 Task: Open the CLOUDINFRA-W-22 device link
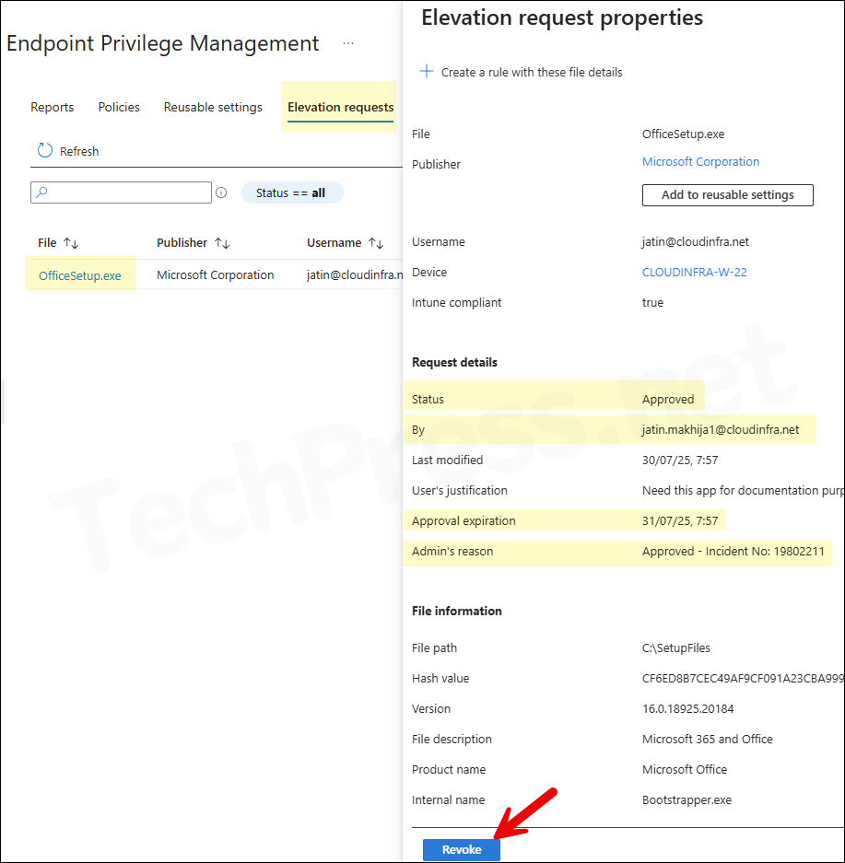click(695, 272)
